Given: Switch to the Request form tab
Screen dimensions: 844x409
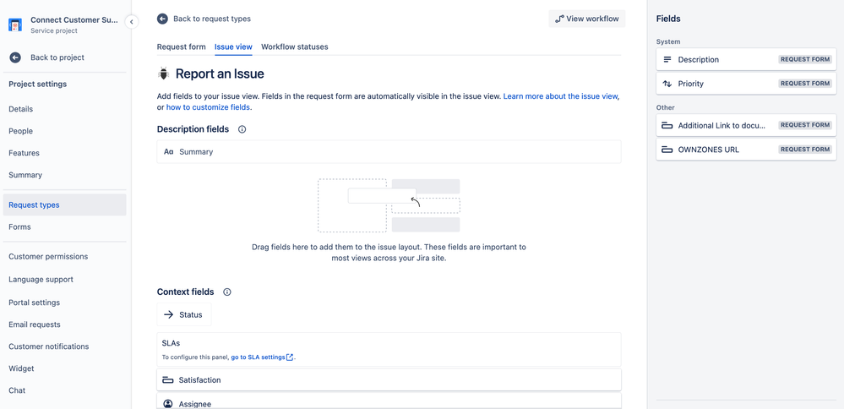Looking at the screenshot, I should pos(182,46).
